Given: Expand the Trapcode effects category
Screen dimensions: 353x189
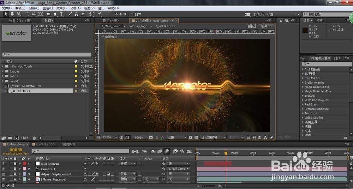Looking at the screenshot, I should click(x=303, y=113).
